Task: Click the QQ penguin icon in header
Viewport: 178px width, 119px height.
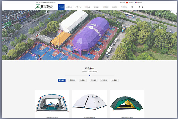Action: pos(142,7)
